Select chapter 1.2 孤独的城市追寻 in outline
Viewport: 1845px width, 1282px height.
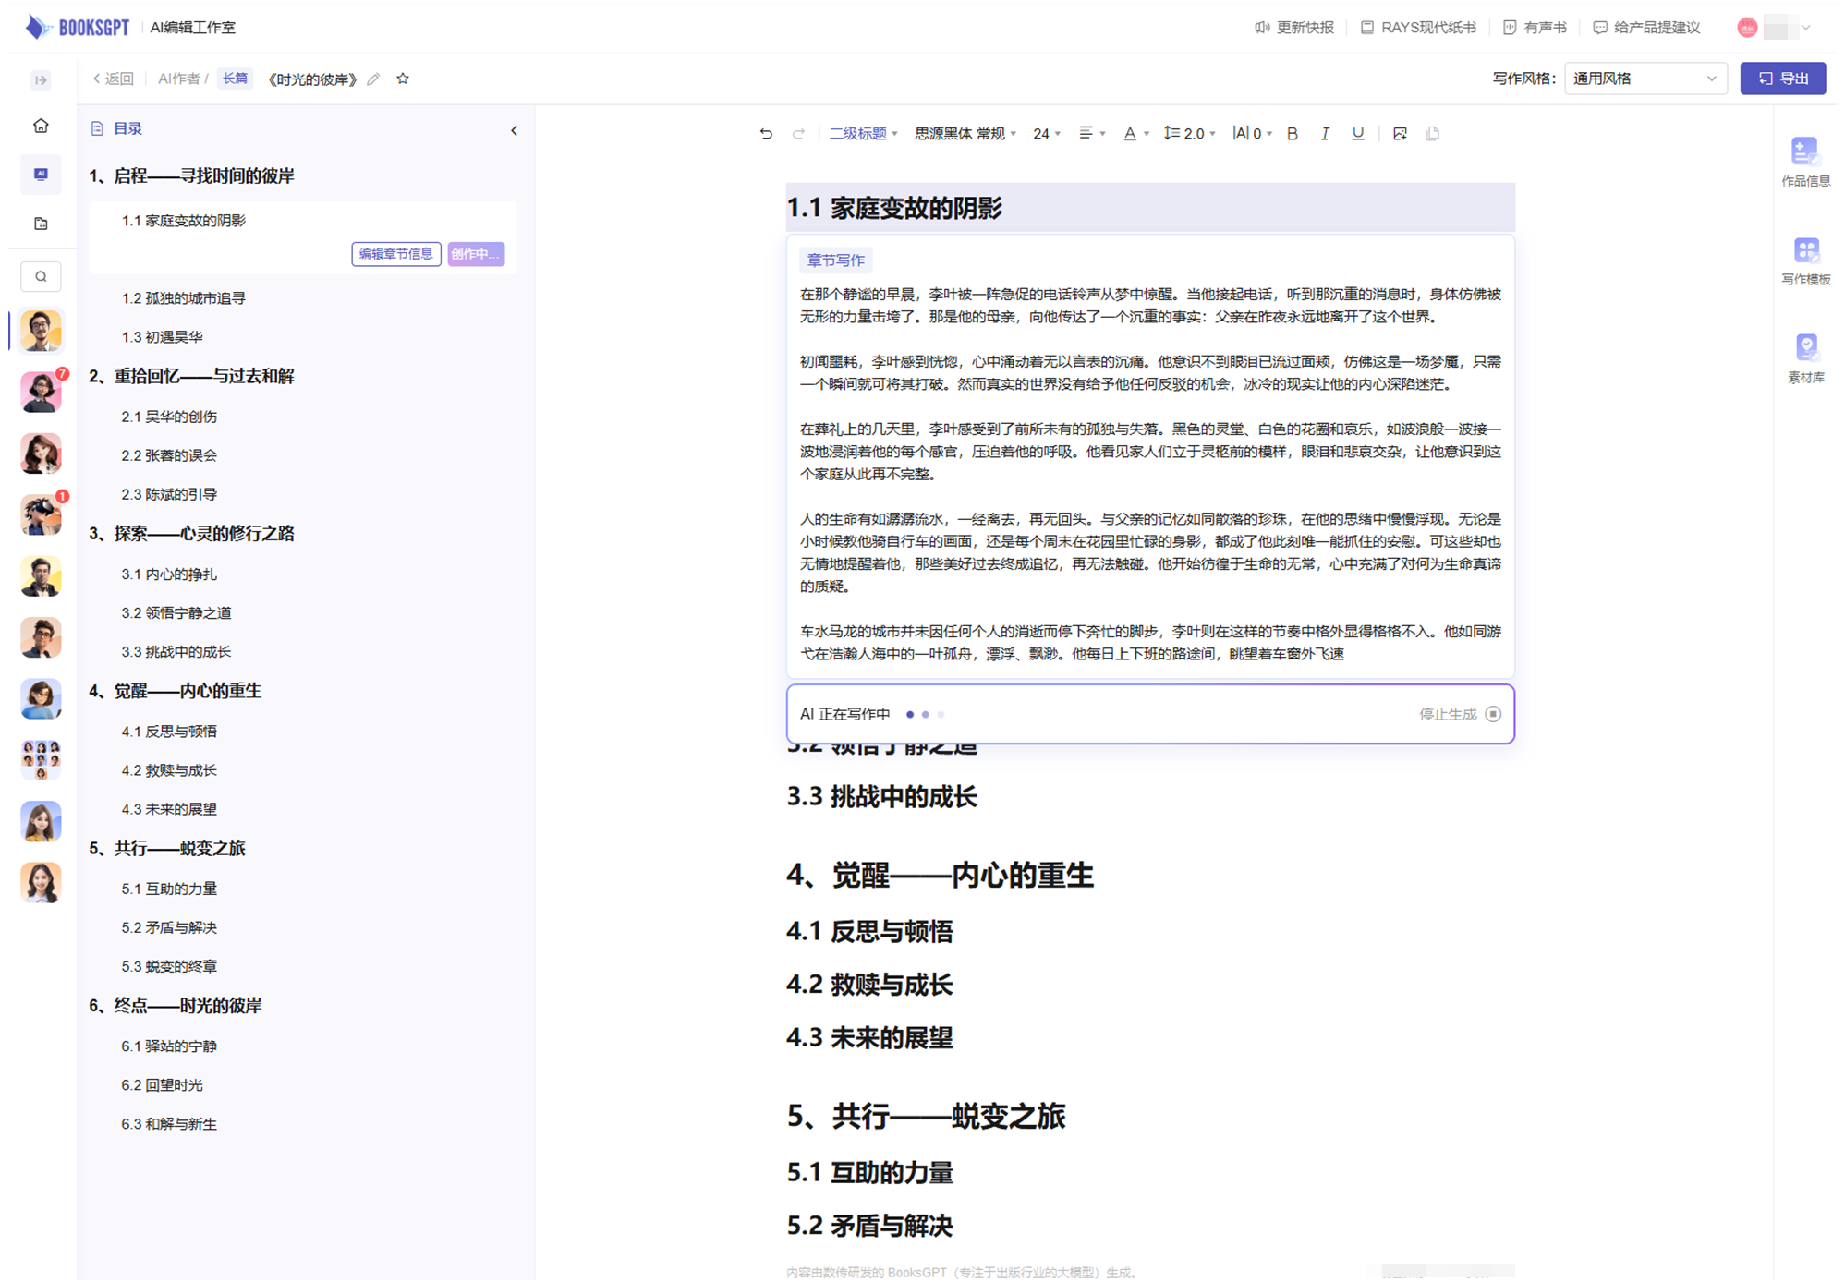tap(183, 298)
